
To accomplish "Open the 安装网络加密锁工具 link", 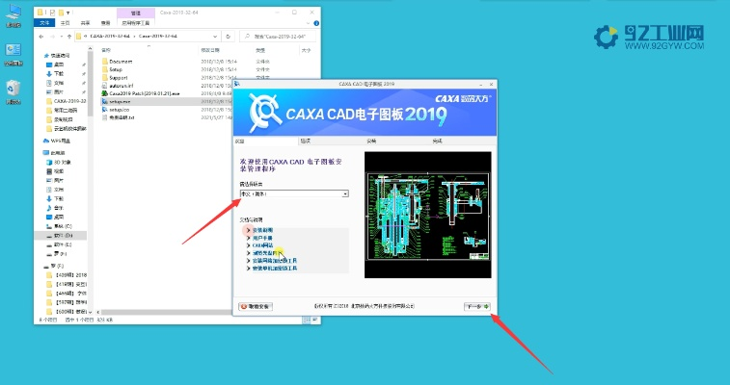I will click(x=274, y=261).
